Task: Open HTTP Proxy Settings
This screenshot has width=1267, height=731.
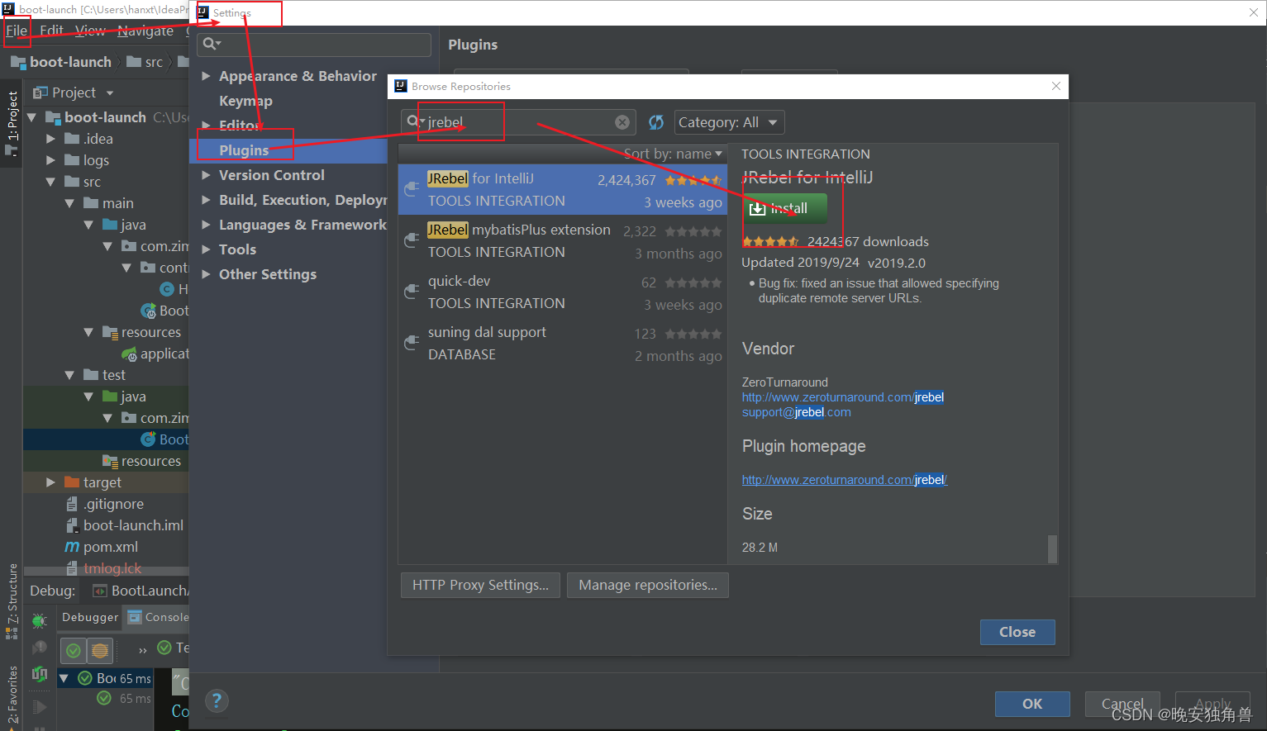Action: pos(480,585)
